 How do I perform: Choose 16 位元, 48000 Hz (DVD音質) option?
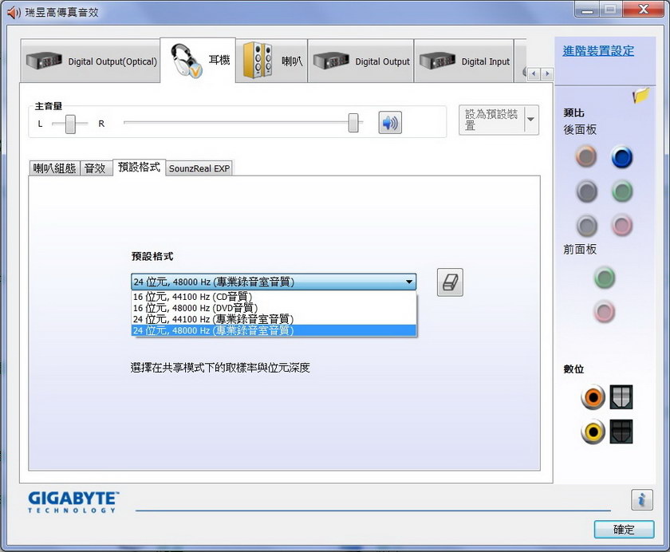(x=274, y=308)
